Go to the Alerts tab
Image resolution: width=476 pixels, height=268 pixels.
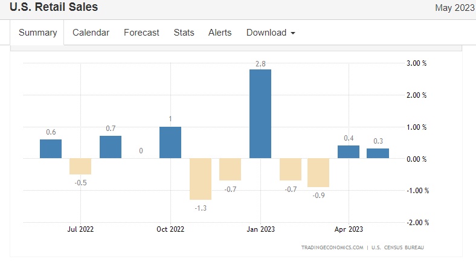220,33
